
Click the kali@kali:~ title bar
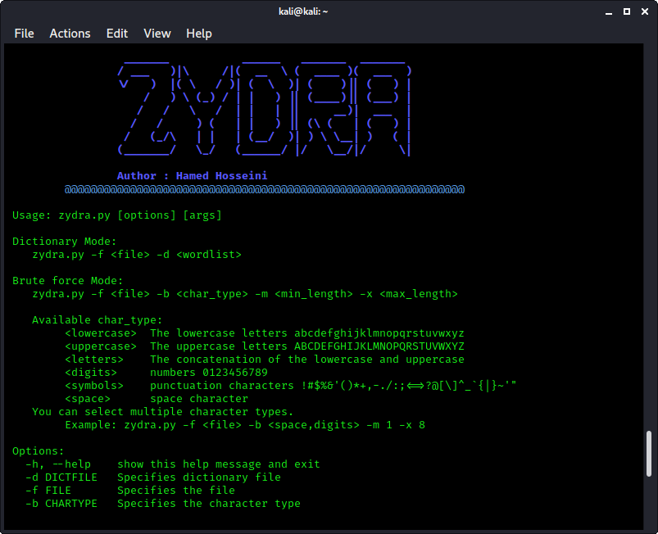[x=304, y=11]
